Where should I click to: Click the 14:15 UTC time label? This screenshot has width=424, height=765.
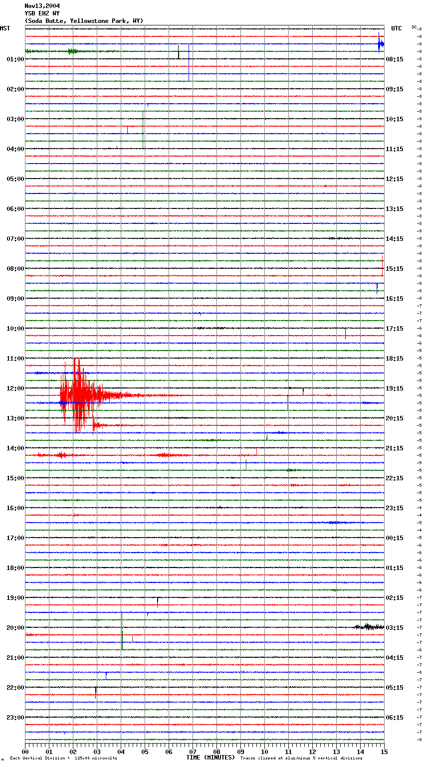(395, 239)
